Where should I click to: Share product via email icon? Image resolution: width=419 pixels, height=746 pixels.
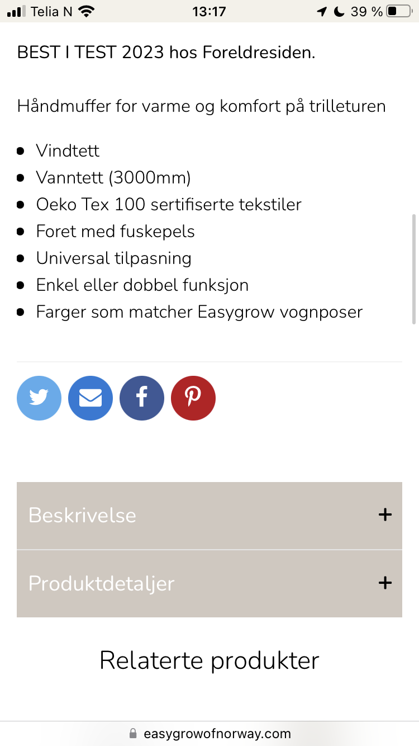tap(91, 398)
